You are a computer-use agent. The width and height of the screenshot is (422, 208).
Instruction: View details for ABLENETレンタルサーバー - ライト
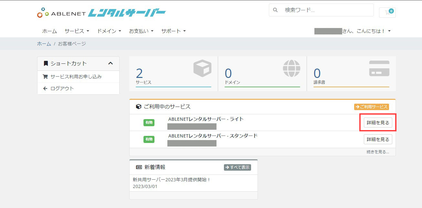tap(378, 123)
